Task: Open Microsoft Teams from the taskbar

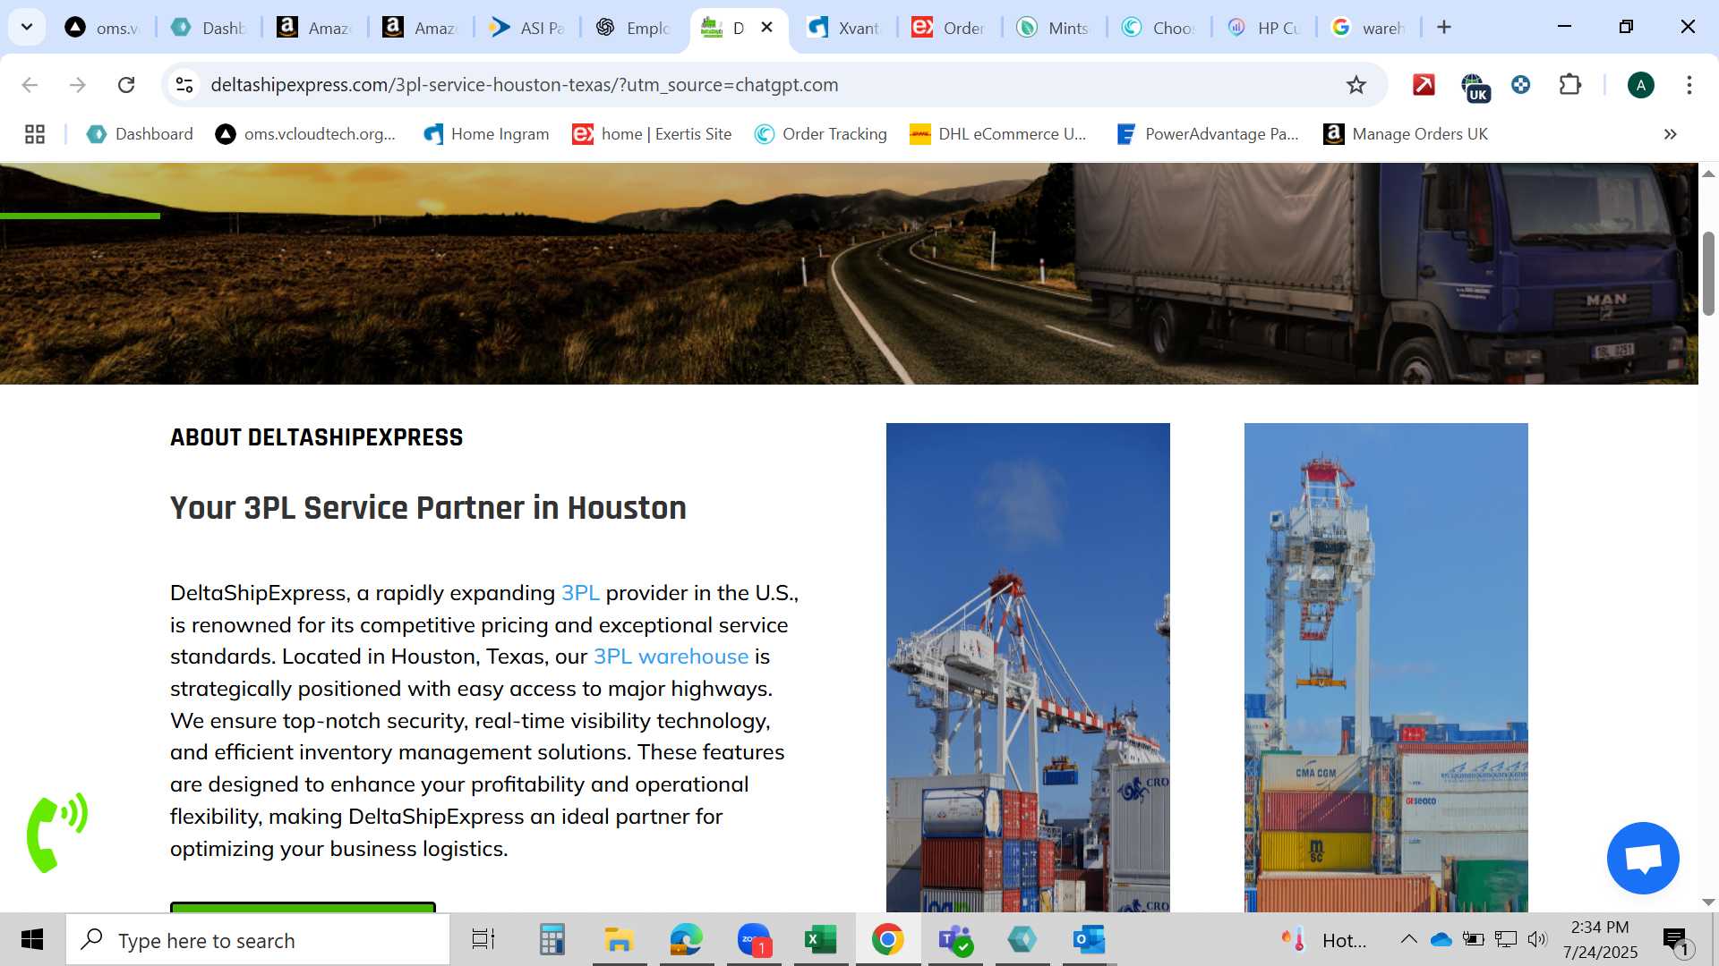Action: click(955, 939)
